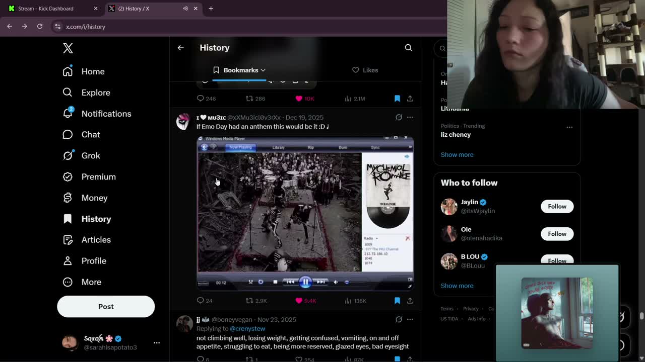Search within History using magnifier icon
The height and width of the screenshot is (362, 645).
tap(408, 48)
